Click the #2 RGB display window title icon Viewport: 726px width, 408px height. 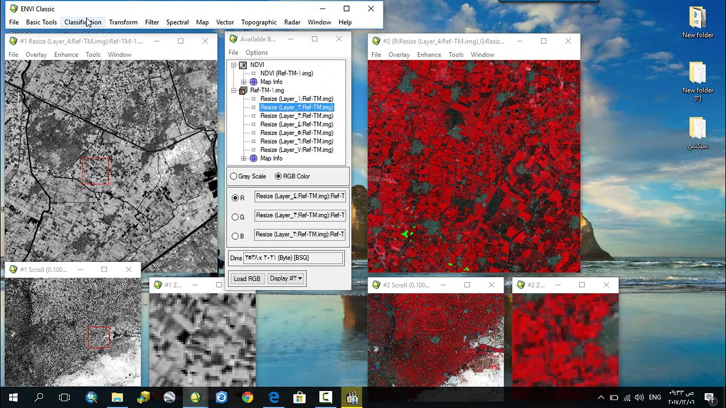376,41
